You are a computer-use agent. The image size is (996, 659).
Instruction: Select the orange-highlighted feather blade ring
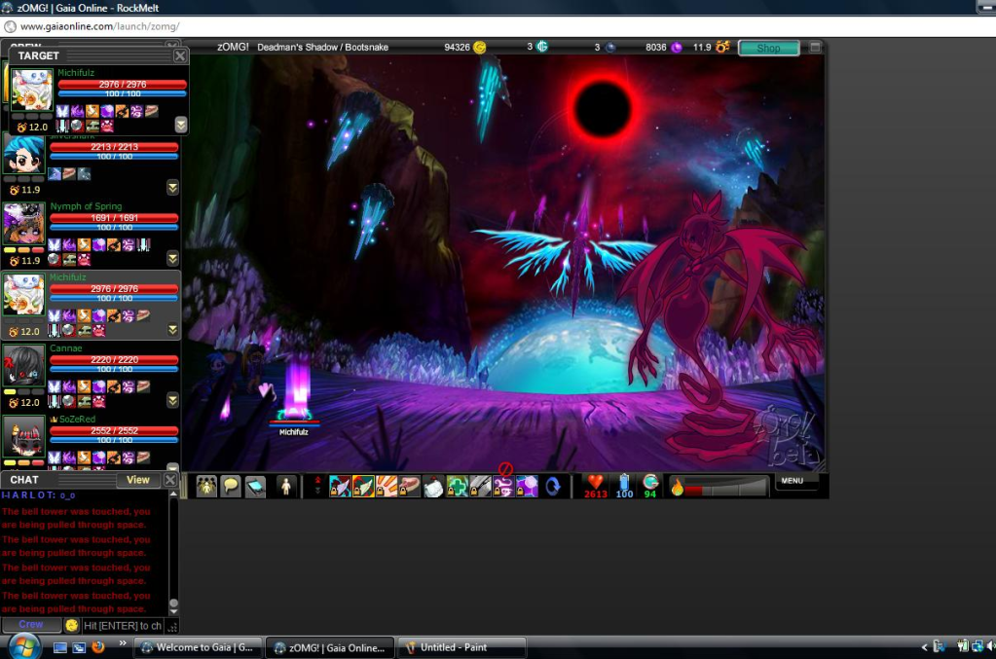pos(363,487)
